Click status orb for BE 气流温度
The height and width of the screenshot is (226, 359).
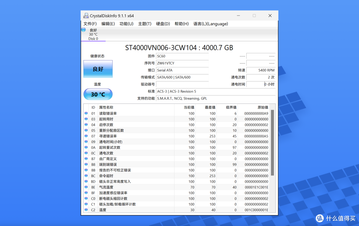point(86,187)
